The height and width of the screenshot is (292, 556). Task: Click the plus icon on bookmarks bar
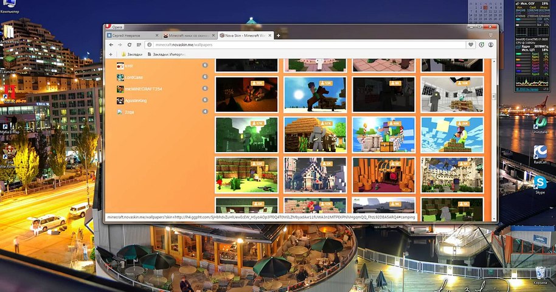pyautogui.click(x=111, y=54)
